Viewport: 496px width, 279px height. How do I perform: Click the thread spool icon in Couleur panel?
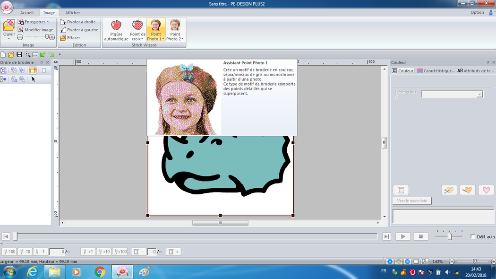point(401,190)
